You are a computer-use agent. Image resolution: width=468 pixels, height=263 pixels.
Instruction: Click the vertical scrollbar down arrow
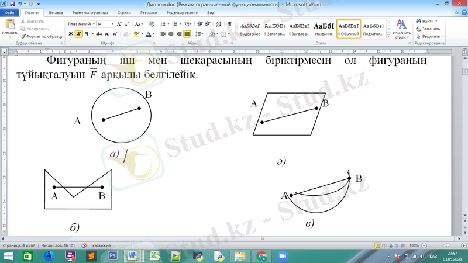point(465,215)
